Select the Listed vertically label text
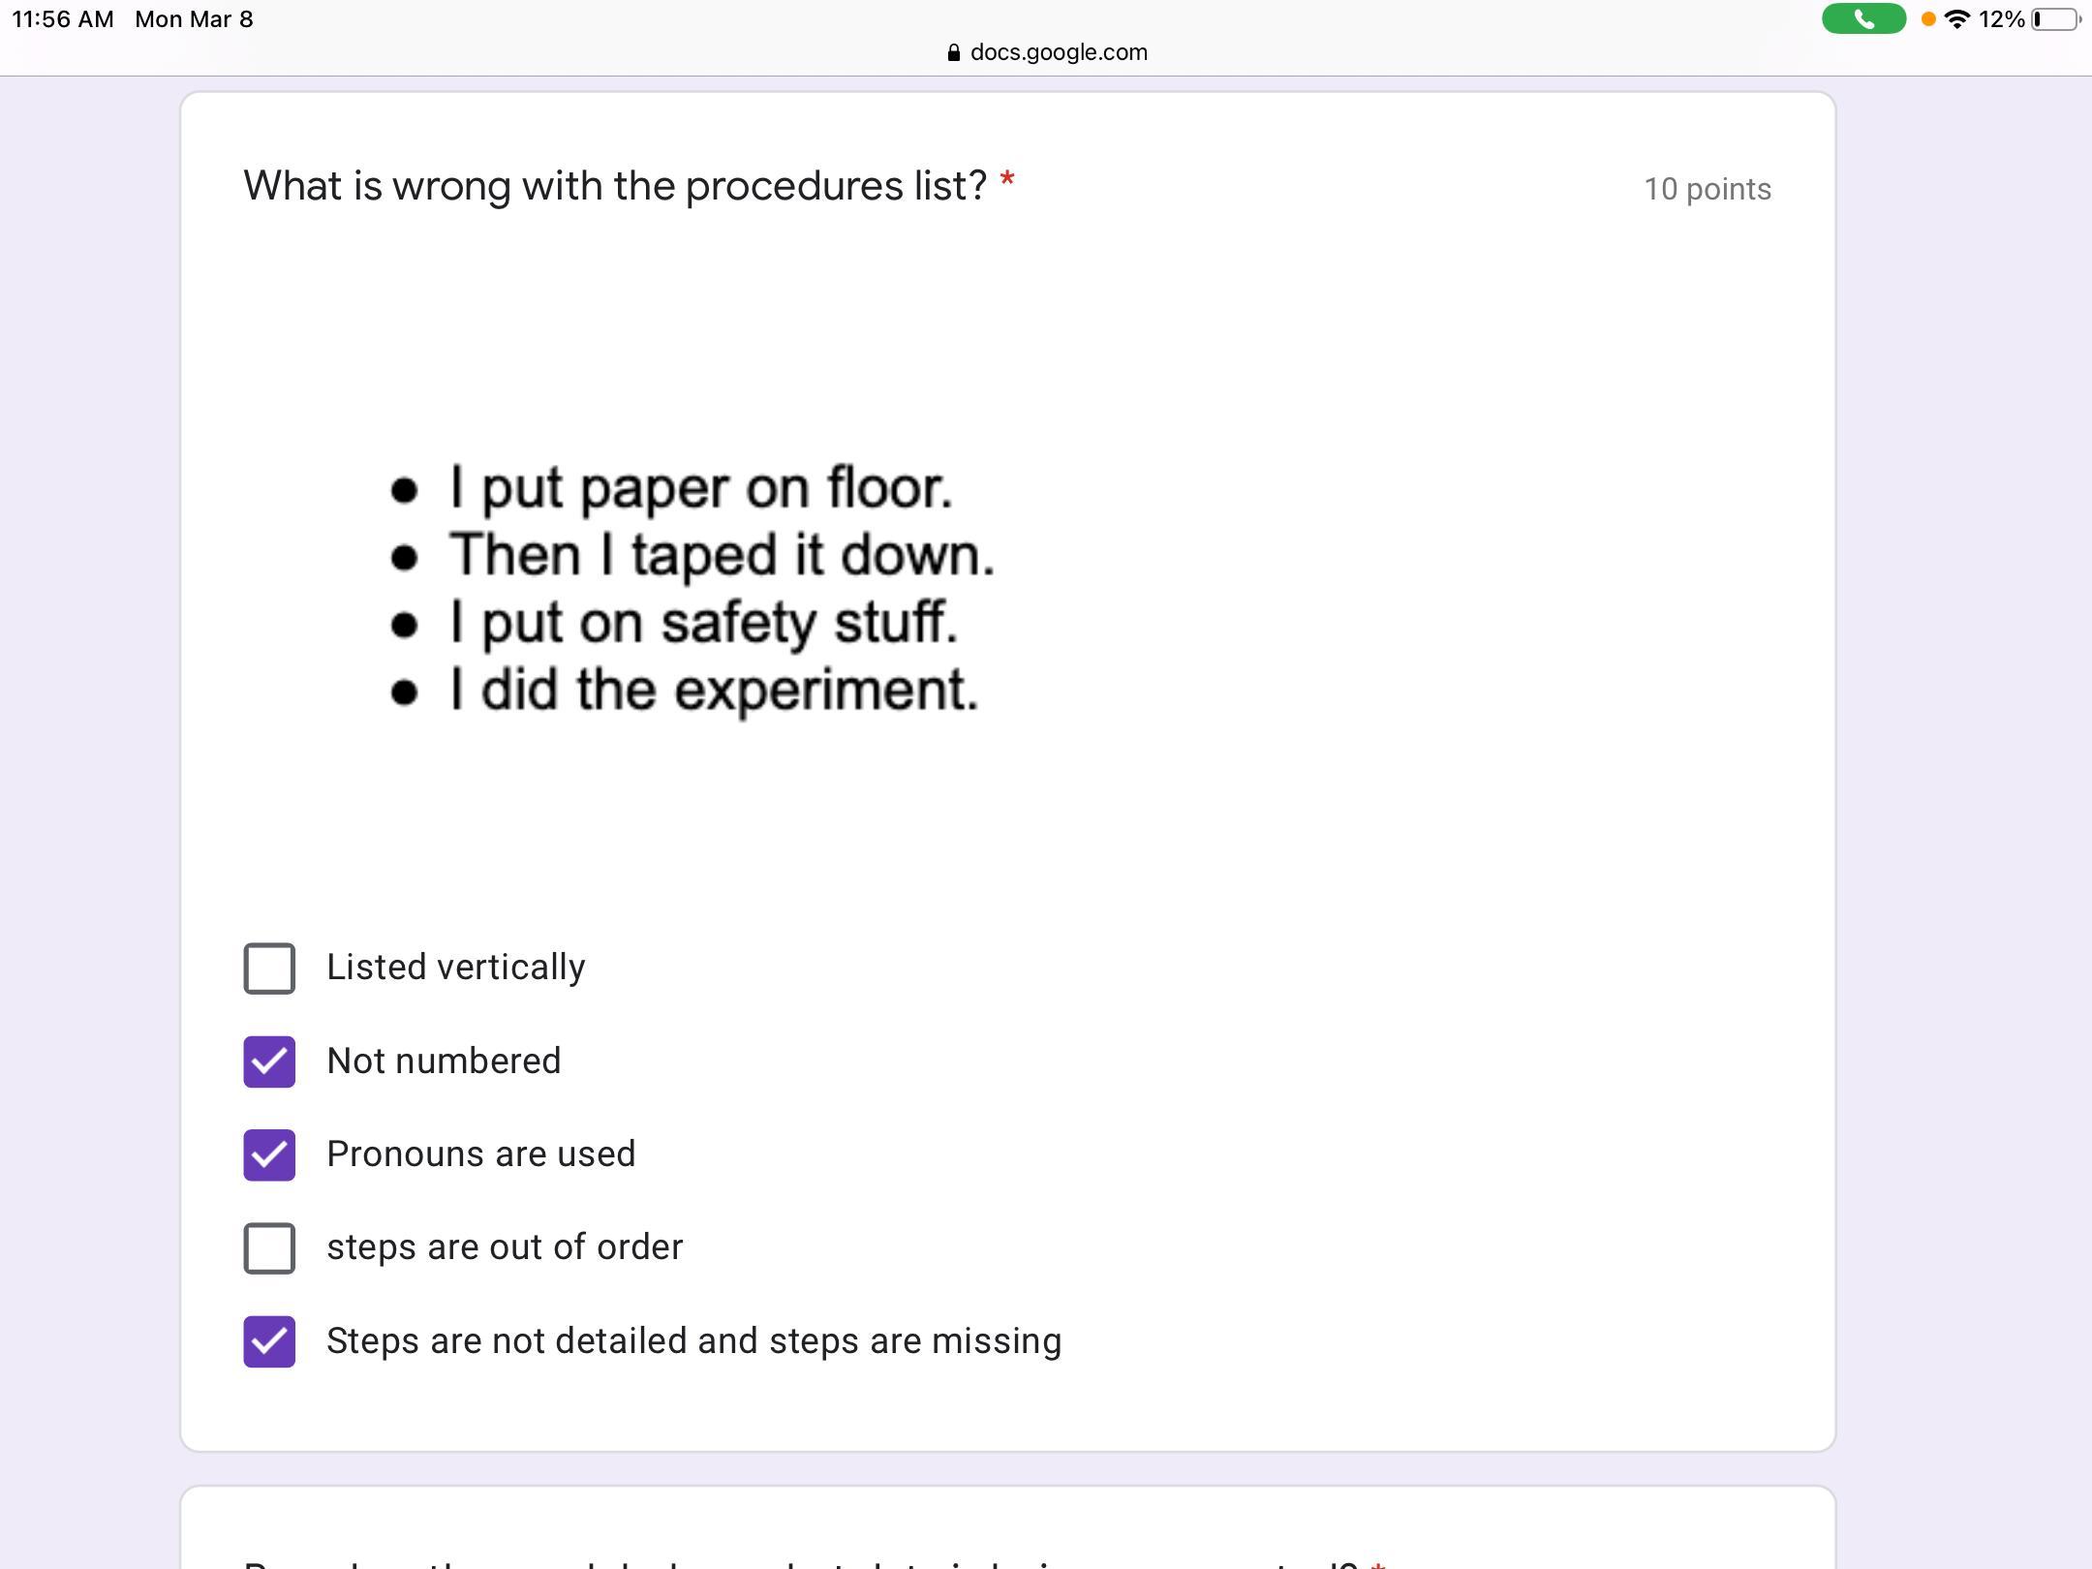The height and width of the screenshot is (1569, 2092). (x=456, y=968)
